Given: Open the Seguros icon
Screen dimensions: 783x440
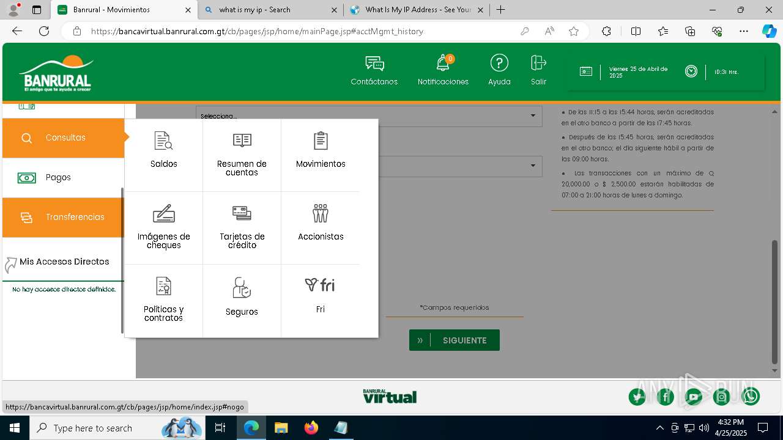Looking at the screenshot, I should point(242,287).
